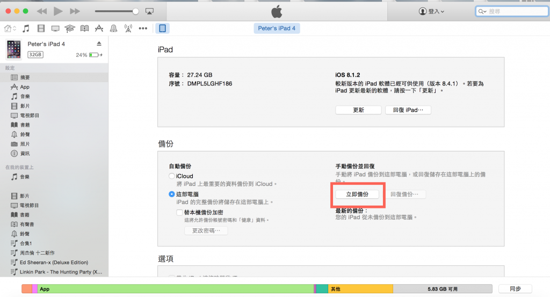Viewport: 550px width, 297px height.
Task: Eject Peter's iPad 4 from sidebar
Action: tap(99, 44)
